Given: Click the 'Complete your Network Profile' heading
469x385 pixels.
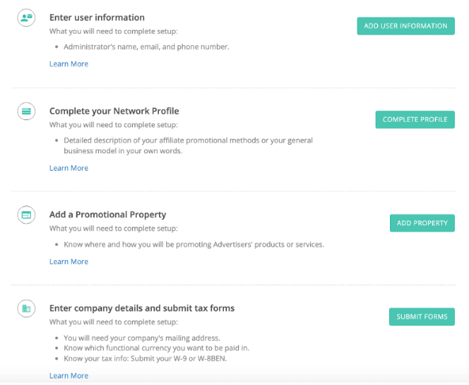Looking at the screenshot, I should 114,111.
